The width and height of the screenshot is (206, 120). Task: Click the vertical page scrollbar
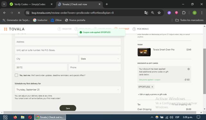coord(204,71)
